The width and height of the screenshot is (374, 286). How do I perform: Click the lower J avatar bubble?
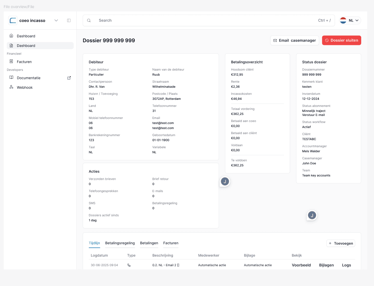point(312,215)
